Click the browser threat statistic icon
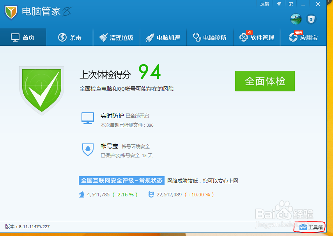This screenshot has height=236, width=333. [151, 194]
